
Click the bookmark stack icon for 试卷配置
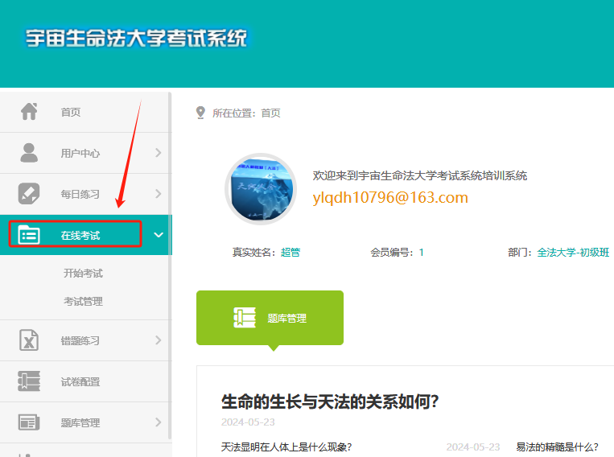[29, 381]
